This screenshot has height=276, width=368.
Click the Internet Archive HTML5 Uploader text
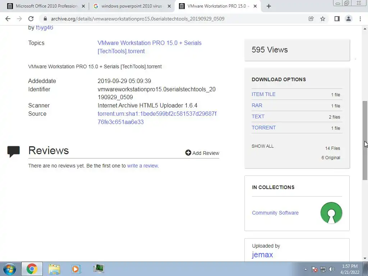(147, 105)
